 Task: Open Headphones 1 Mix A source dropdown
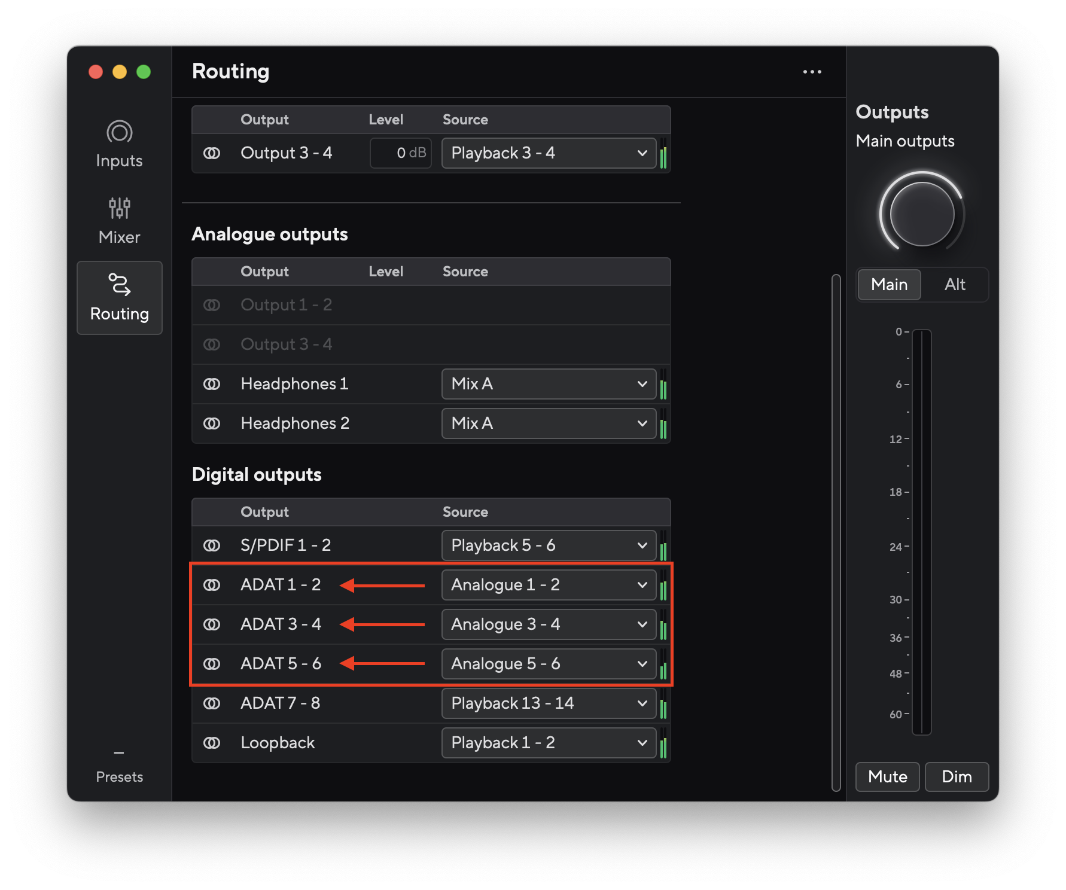pos(549,384)
